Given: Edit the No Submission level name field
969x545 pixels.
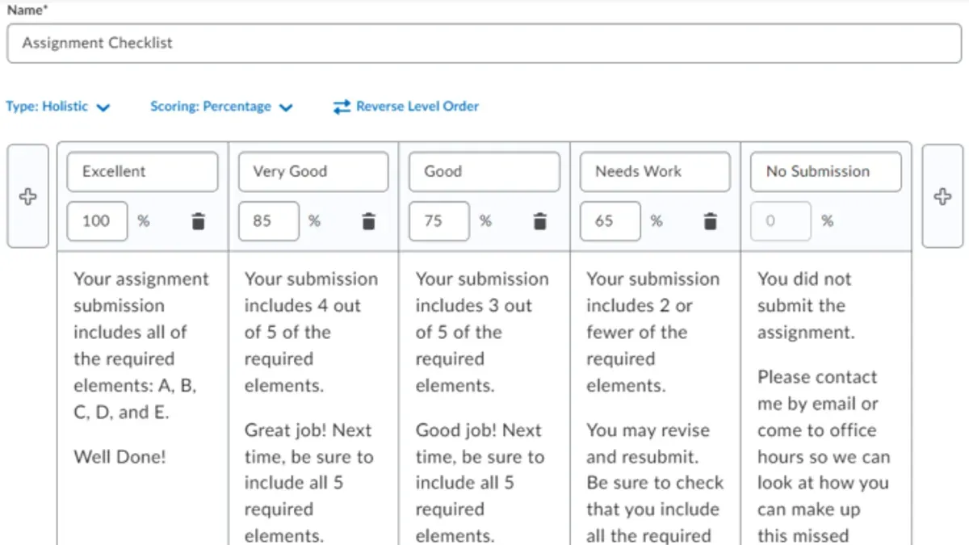Looking at the screenshot, I should tap(826, 172).
